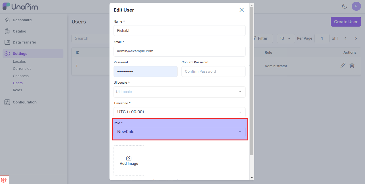This screenshot has height=184, width=365.
Task: Go to Roles settings submenu
Action: point(17,90)
